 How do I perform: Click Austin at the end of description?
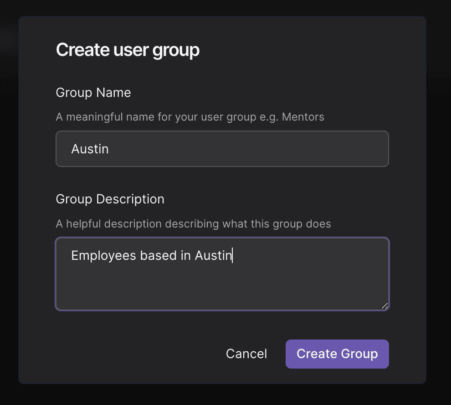(213, 255)
